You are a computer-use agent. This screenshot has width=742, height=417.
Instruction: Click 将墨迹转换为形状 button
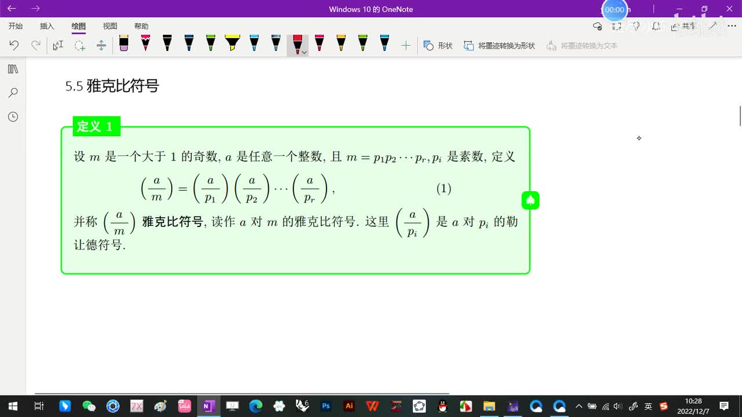pyautogui.click(x=499, y=45)
